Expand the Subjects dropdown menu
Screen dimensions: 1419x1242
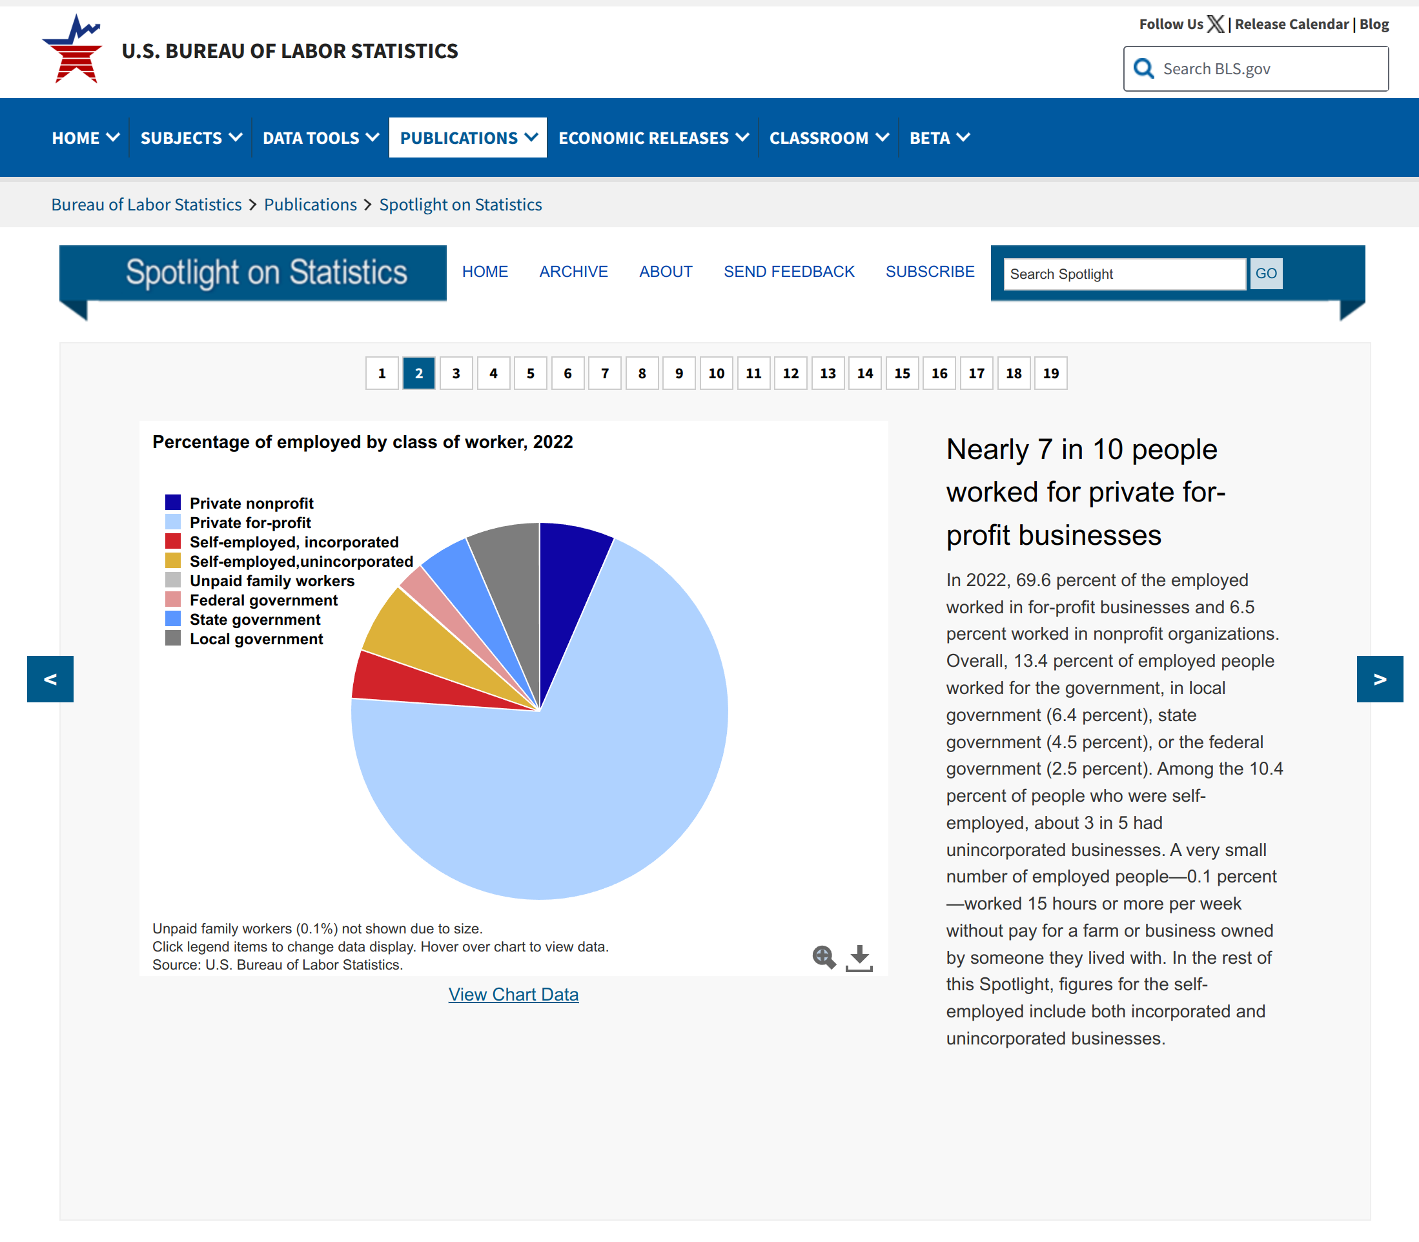pos(190,138)
